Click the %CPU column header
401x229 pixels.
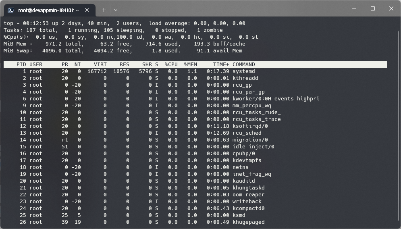click(171, 65)
